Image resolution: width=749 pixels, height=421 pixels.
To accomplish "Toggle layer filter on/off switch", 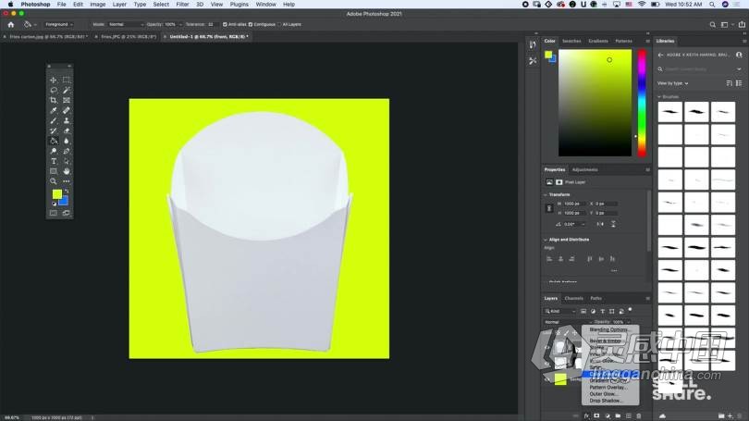I will point(630,310).
